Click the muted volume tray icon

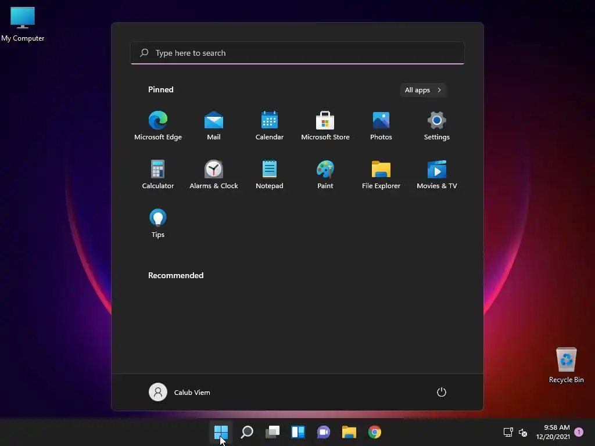pos(523,432)
